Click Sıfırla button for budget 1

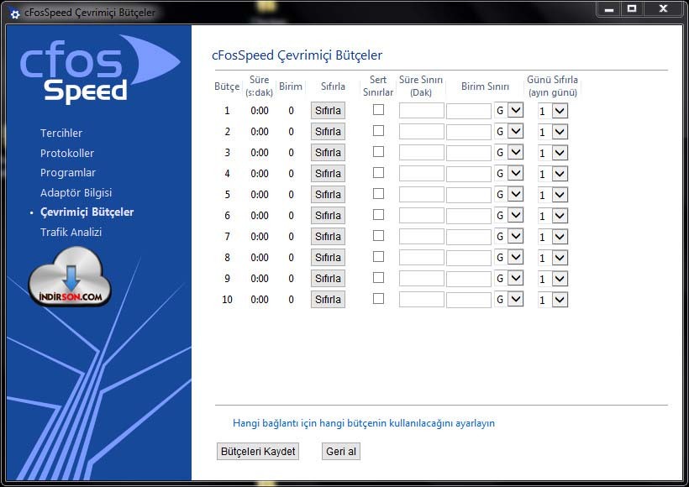click(x=328, y=111)
